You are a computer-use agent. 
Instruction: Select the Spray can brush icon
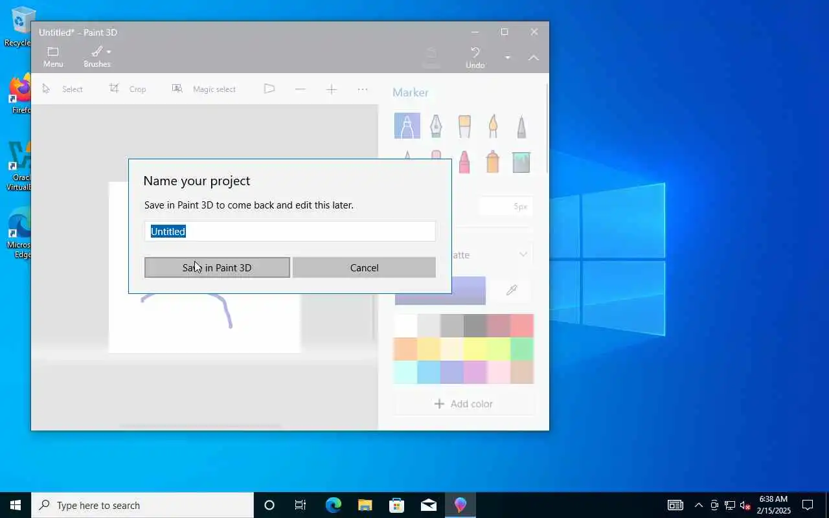(493, 162)
